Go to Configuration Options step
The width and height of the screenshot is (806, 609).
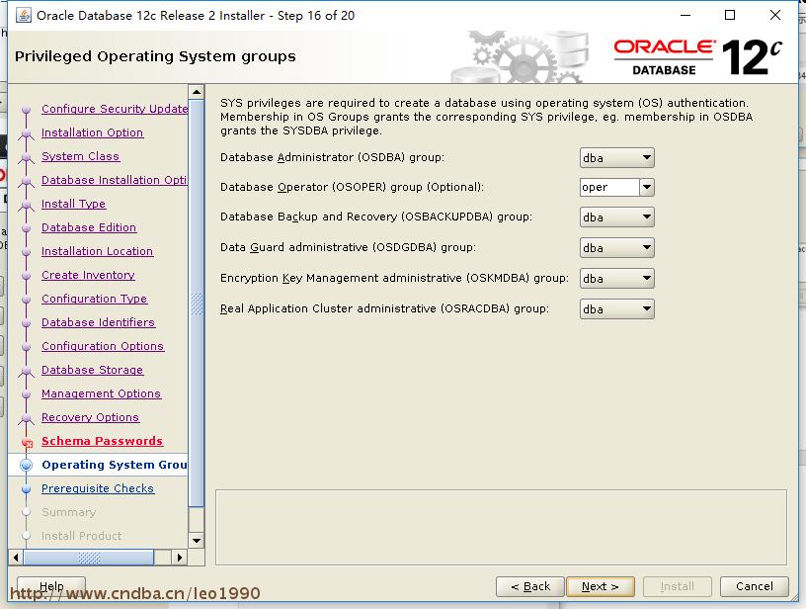[103, 346]
